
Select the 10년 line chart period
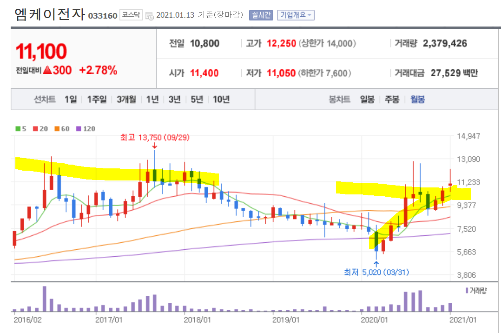(221, 100)
